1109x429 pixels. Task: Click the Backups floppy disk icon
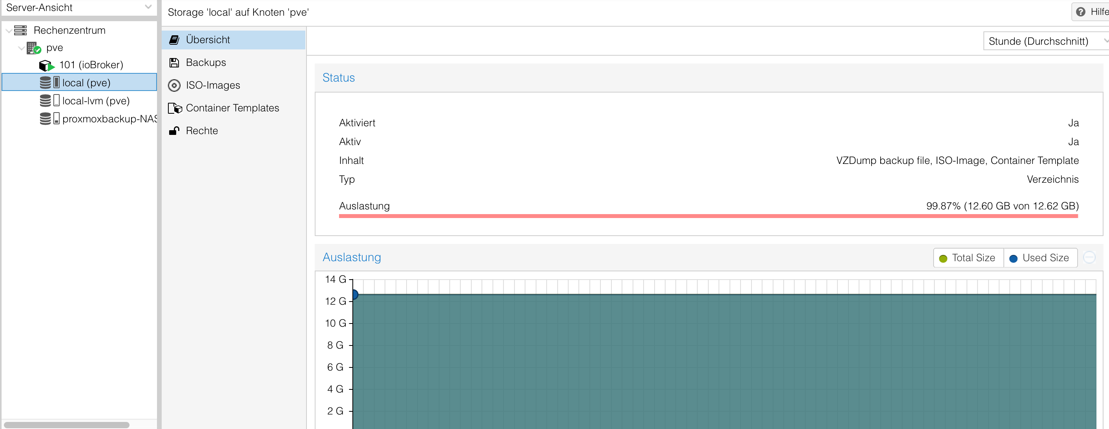[174, 63]
